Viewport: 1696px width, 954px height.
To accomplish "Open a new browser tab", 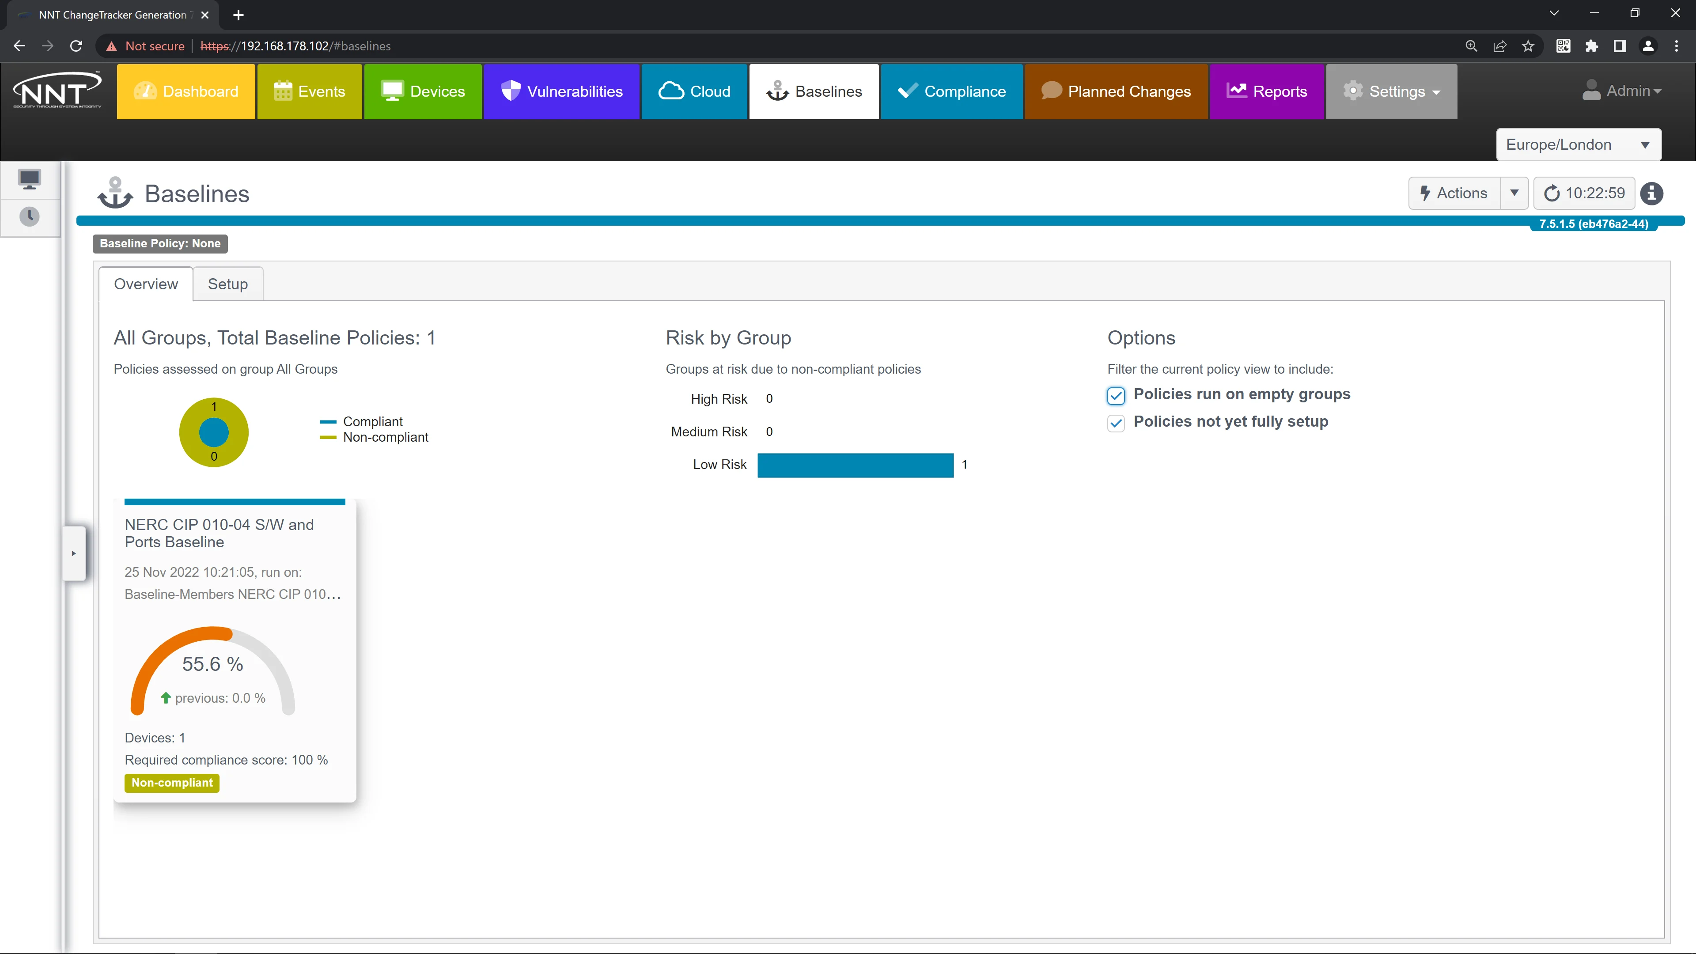I will click(238, 15).
